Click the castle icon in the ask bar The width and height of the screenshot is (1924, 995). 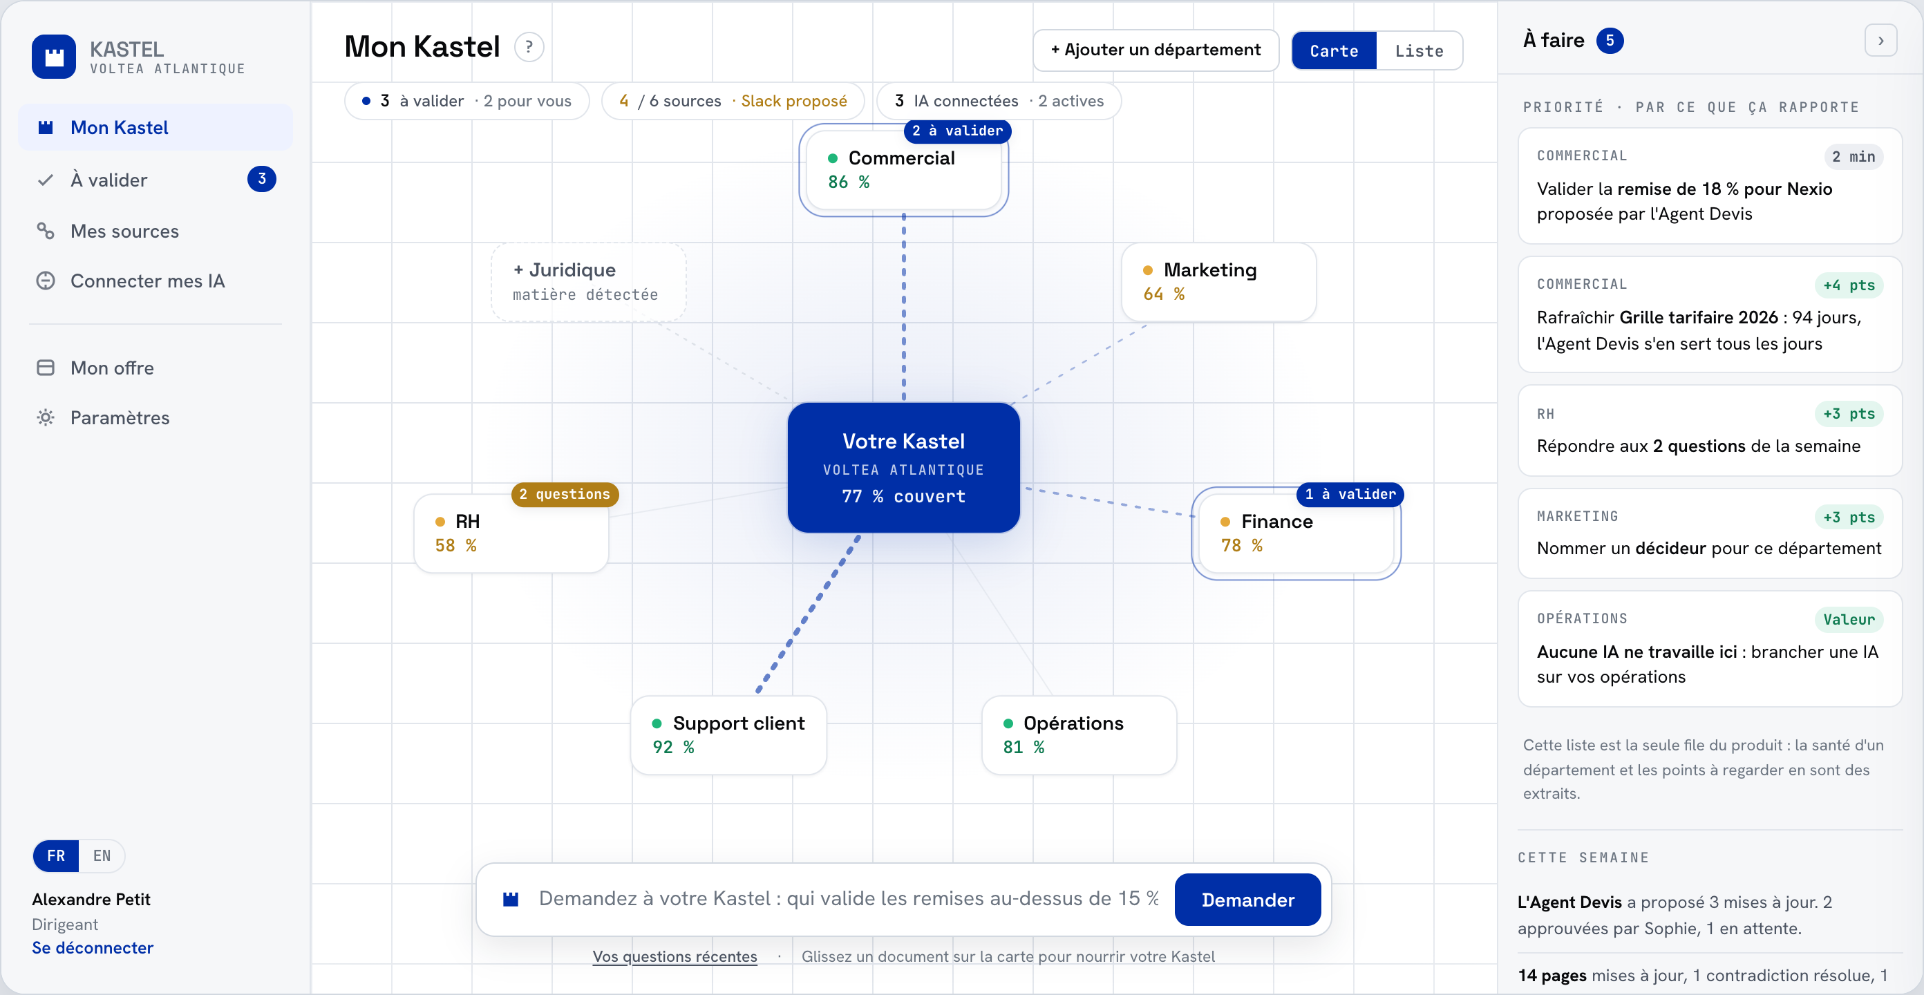pyautogui.click(x=511, y=900)
